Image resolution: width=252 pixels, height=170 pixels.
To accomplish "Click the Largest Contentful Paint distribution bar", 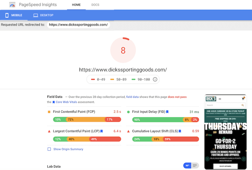I will [87, 139].
